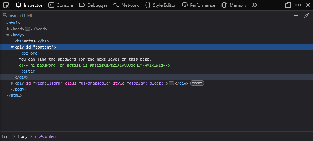Click the id="content" attribute

coord(40,47)
